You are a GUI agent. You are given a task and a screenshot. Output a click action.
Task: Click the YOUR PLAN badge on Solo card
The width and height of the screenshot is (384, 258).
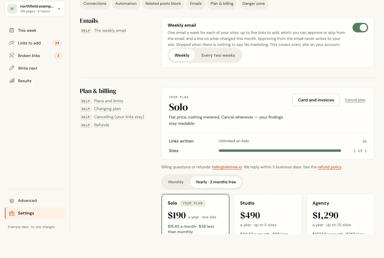(193, 203)
